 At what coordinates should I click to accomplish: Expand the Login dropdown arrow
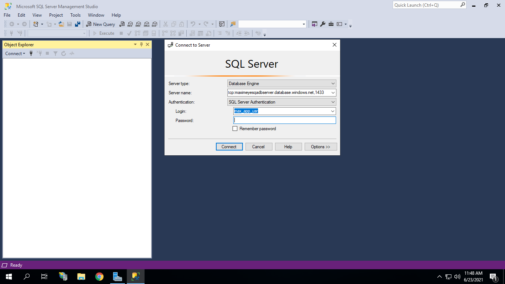click(x=333, y=111)
